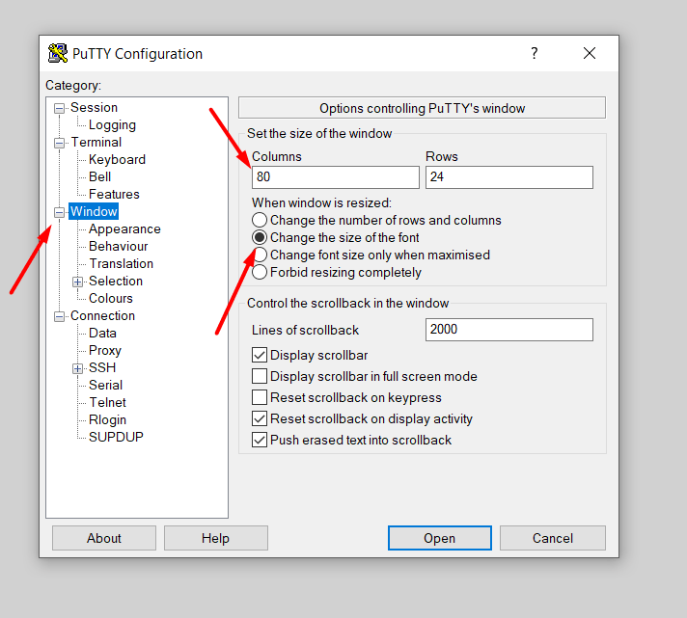
Task: Select the Terminal category
Action: tap(96, 143)
